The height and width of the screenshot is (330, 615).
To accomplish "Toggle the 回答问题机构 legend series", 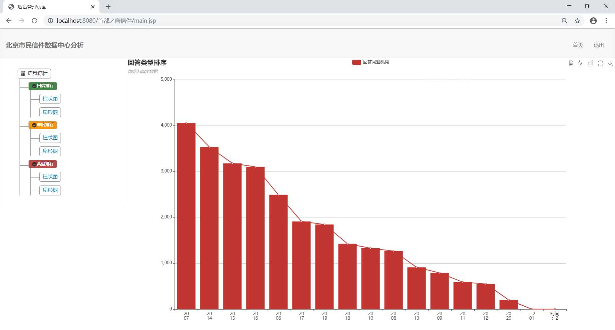I will 370,62.
